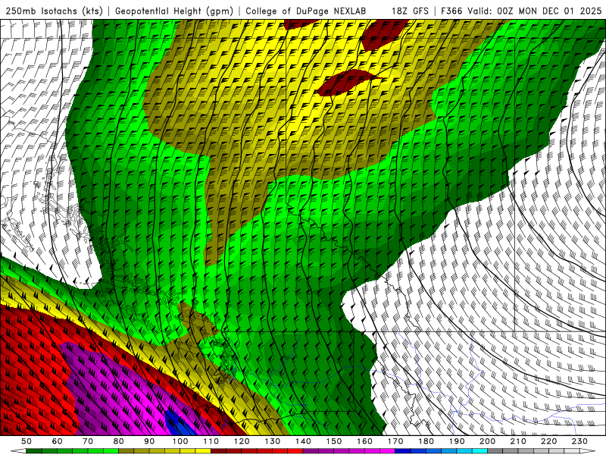Image resolution: width=606 pixels, height=455 pixels.
Task: Click the "250mb Isotachs (kts)" title text
Action: pyautogui.click(x=54, y=11)
